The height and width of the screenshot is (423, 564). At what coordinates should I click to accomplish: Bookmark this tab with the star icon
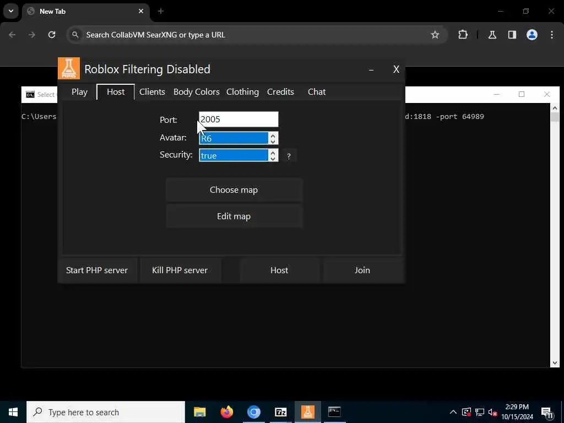(435, 35)
